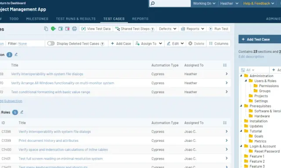The image size is (281, 168).
Task: Click the green circle arrow toolbar icon
Action: pos(53,28)
